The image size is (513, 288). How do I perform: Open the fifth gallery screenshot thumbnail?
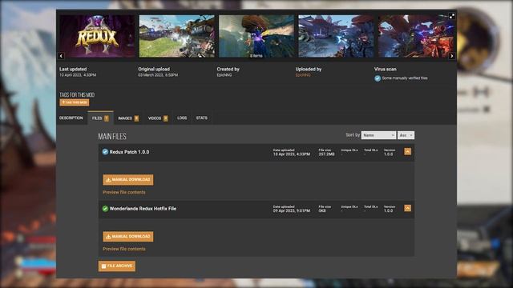[x=416, y=36]
